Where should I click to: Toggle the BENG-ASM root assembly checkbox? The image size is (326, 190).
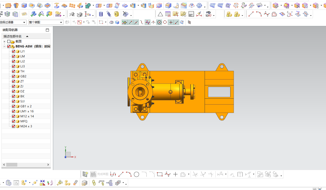pyautogui.click(x=9, y=46)
